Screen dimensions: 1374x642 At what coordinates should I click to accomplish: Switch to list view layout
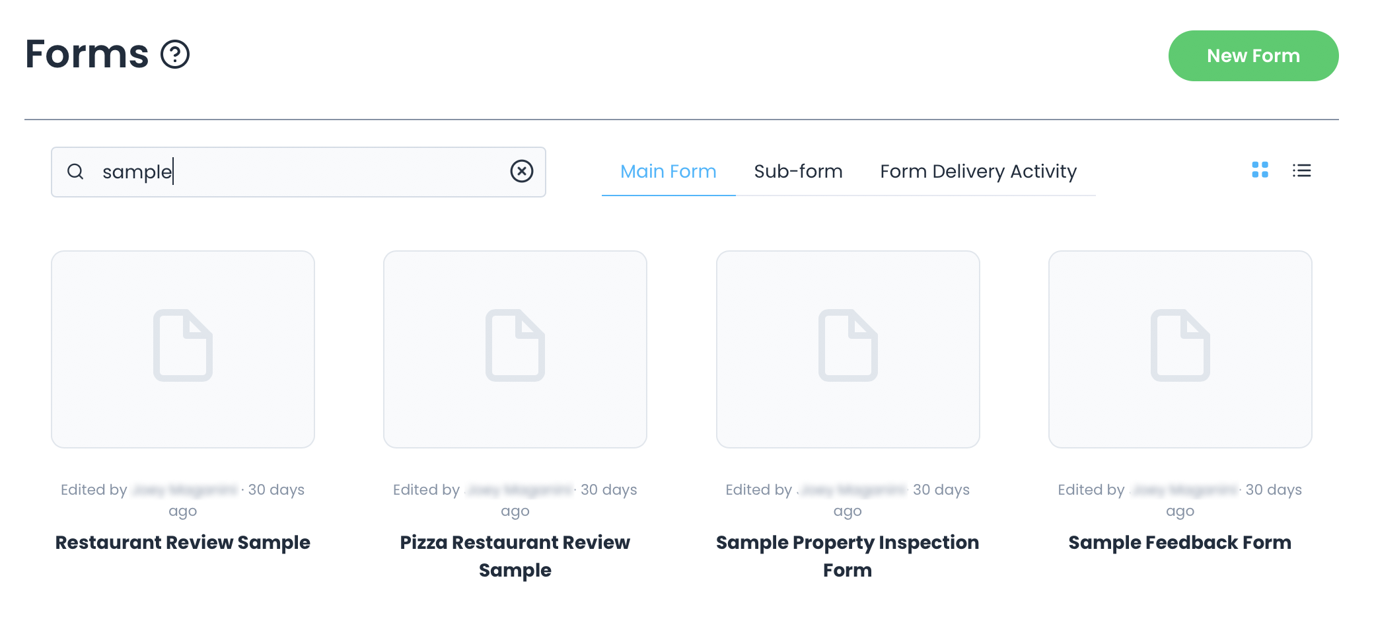click(x=1301, y=171)
